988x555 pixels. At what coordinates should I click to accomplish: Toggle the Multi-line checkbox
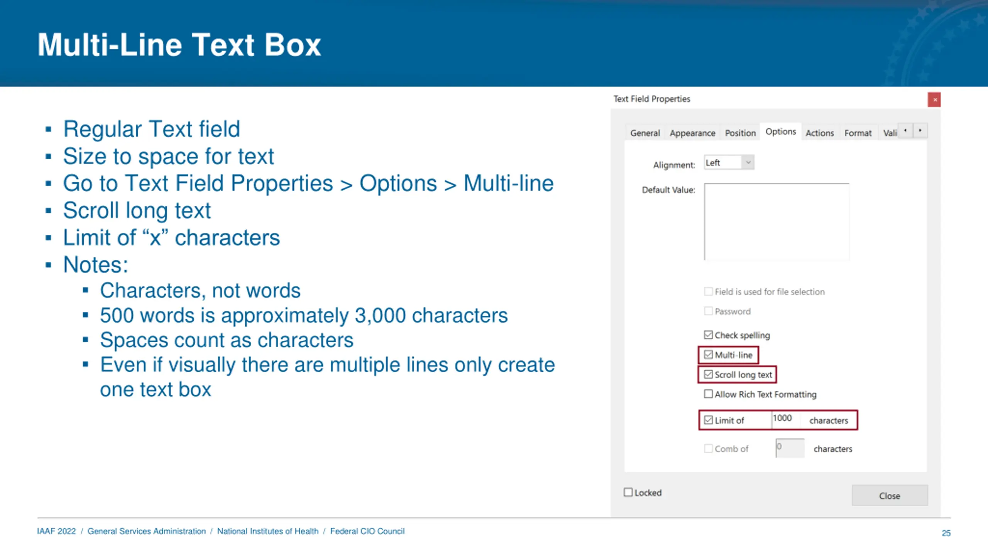709,355
